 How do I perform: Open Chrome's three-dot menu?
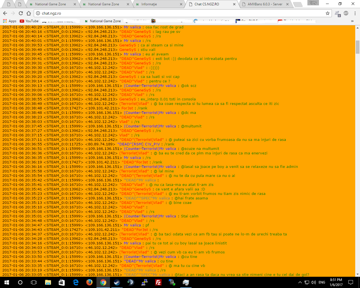355,13
